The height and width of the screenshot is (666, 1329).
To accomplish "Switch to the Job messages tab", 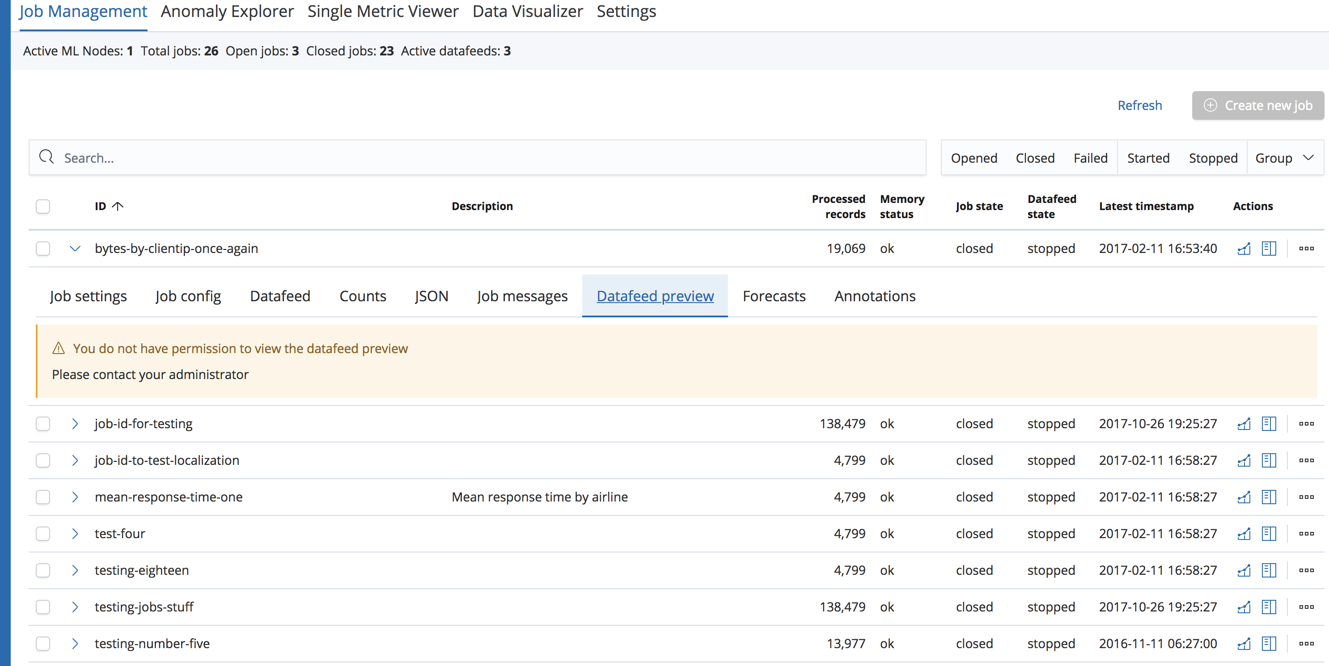I will [x=522, y=296].
